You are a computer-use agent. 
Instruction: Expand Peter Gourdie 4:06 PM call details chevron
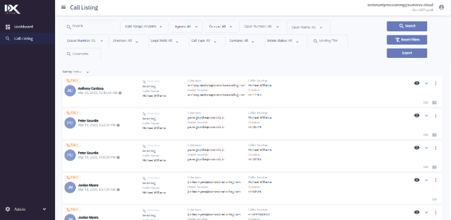click(426, 148)
